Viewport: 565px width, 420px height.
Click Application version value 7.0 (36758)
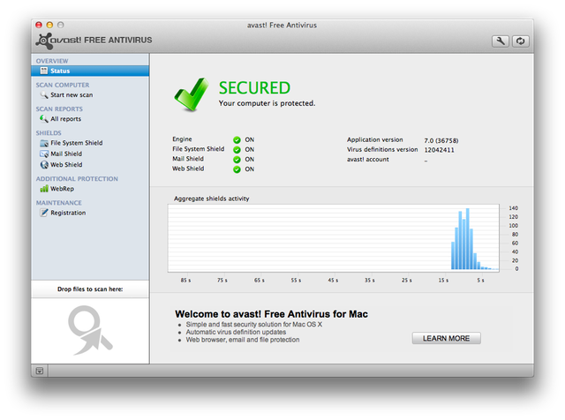coord(441,140)
